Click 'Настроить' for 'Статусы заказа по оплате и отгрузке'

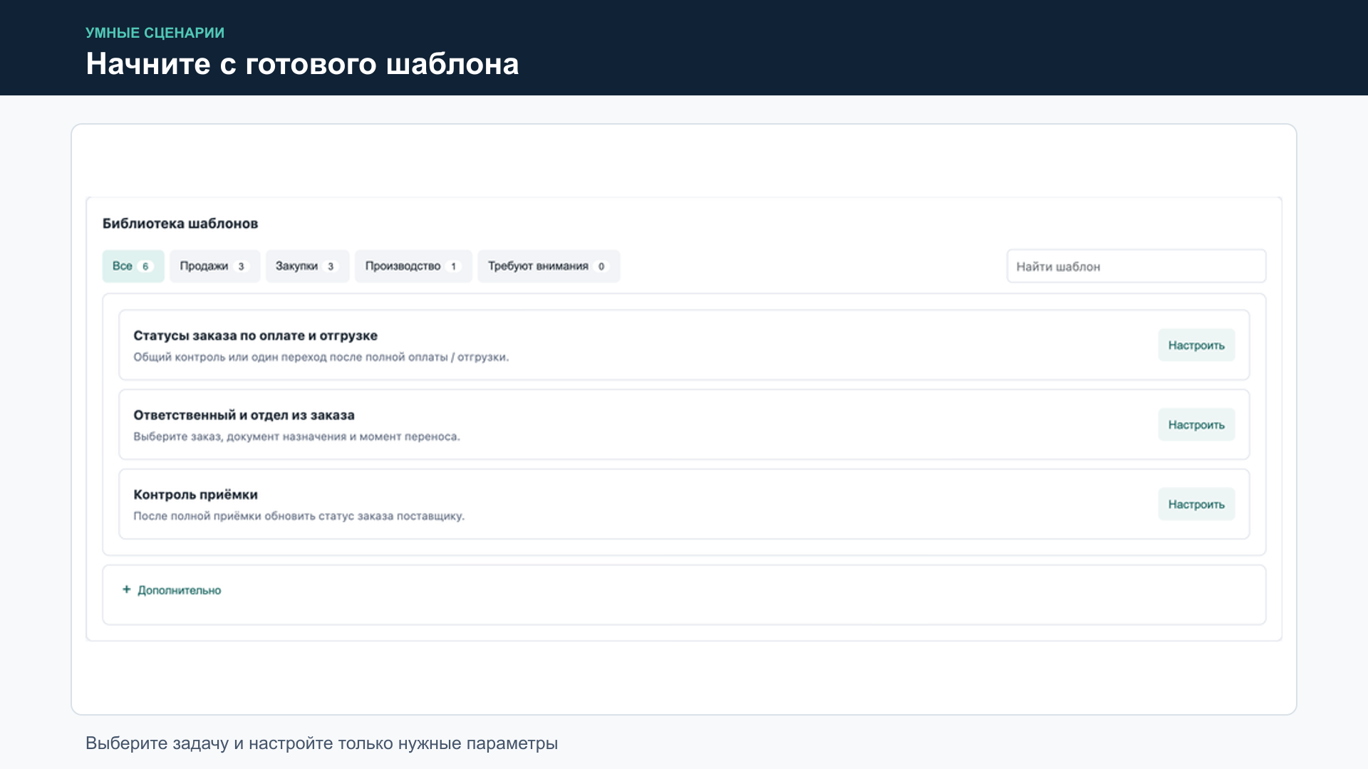click(x=1196, y=345)
